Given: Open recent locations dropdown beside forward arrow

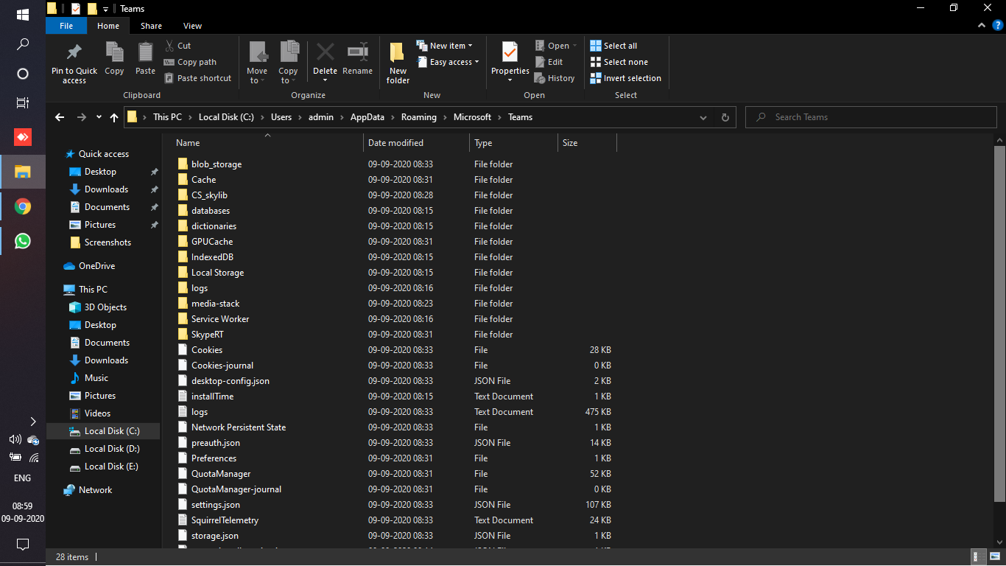Looking at the screenshot, I should point(98,117).
